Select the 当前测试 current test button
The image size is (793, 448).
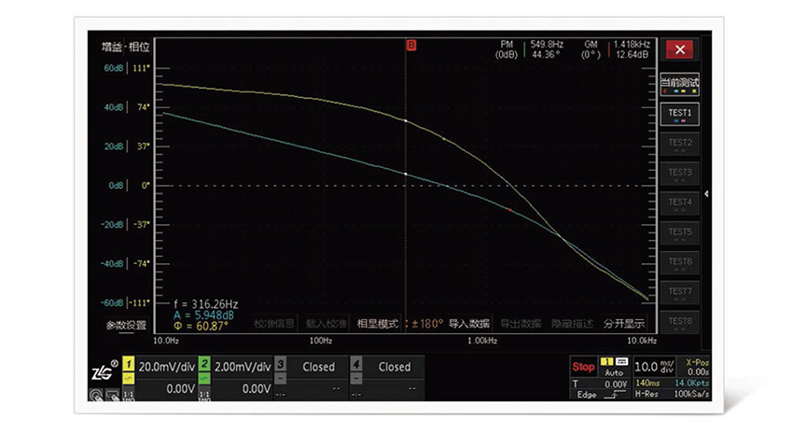[680, 85]
